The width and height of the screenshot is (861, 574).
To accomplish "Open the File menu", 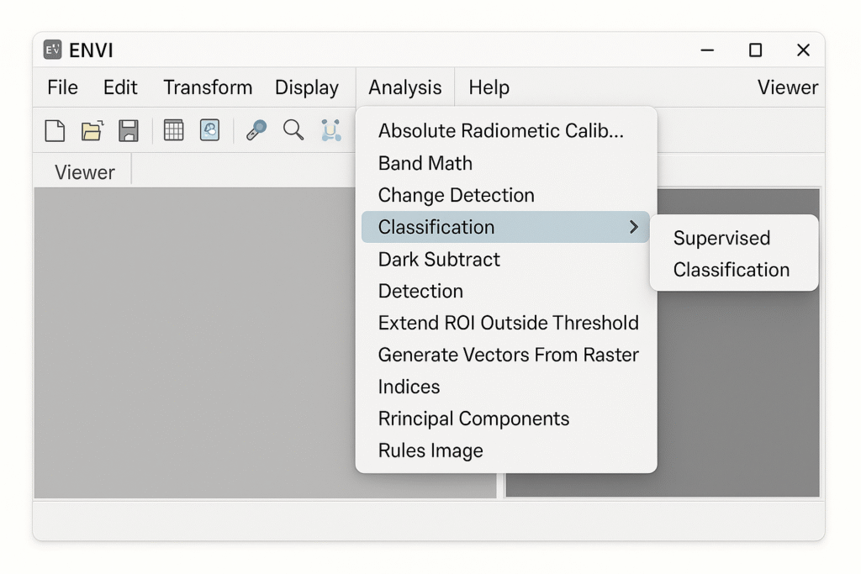I will (62, 87).
